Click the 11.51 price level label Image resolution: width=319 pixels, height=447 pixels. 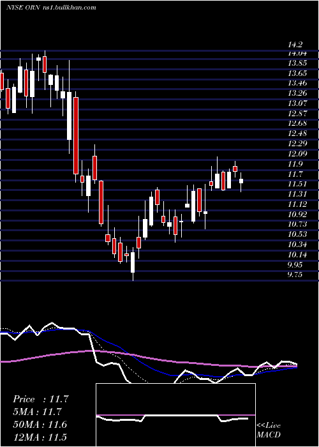[297, 184]
